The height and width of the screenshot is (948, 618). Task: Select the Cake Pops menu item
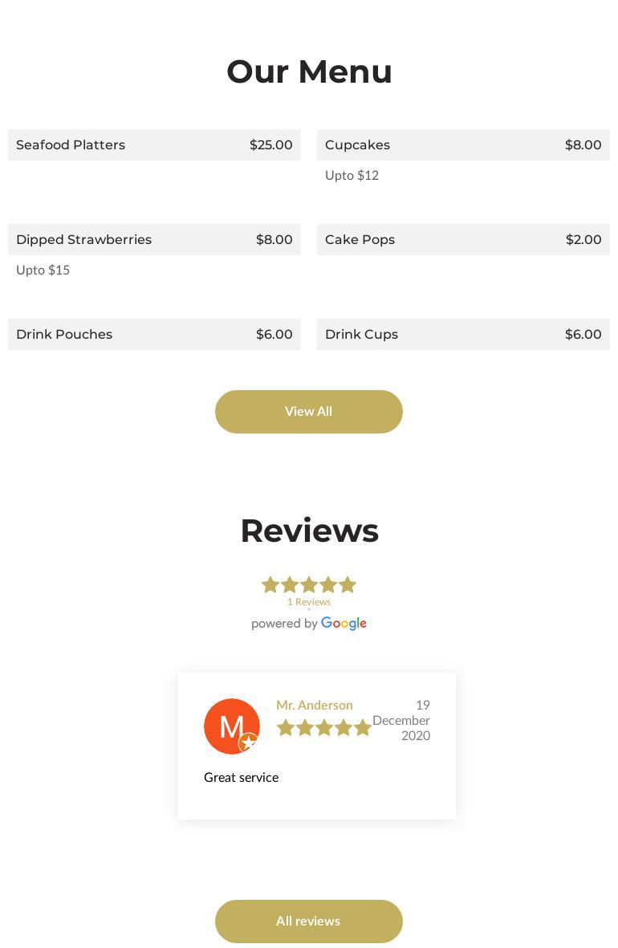click(360, 239)
